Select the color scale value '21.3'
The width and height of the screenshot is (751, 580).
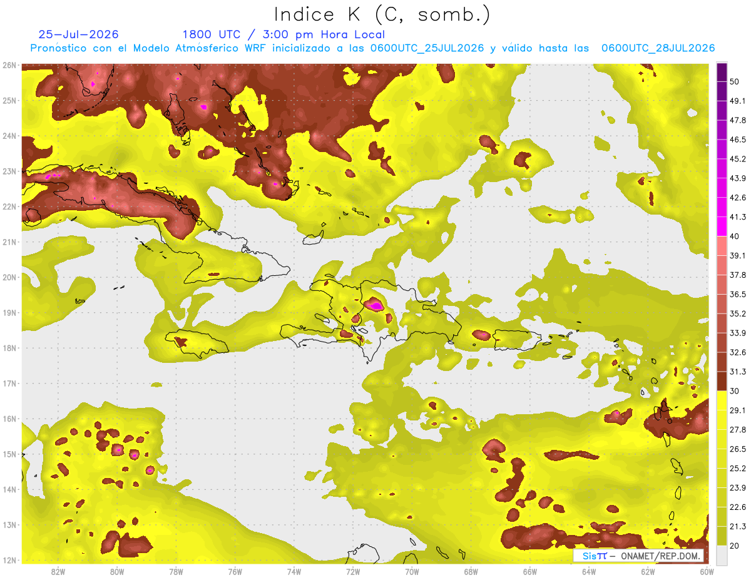click(x=737, y=526)
